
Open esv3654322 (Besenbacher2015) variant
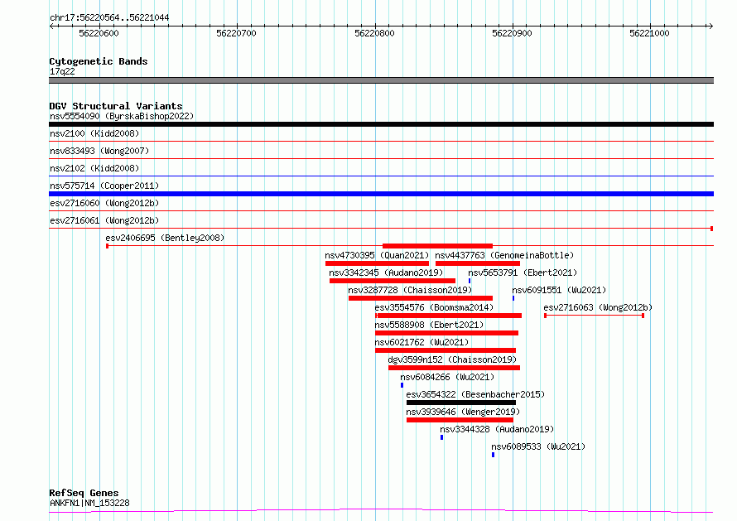point(475,394)
